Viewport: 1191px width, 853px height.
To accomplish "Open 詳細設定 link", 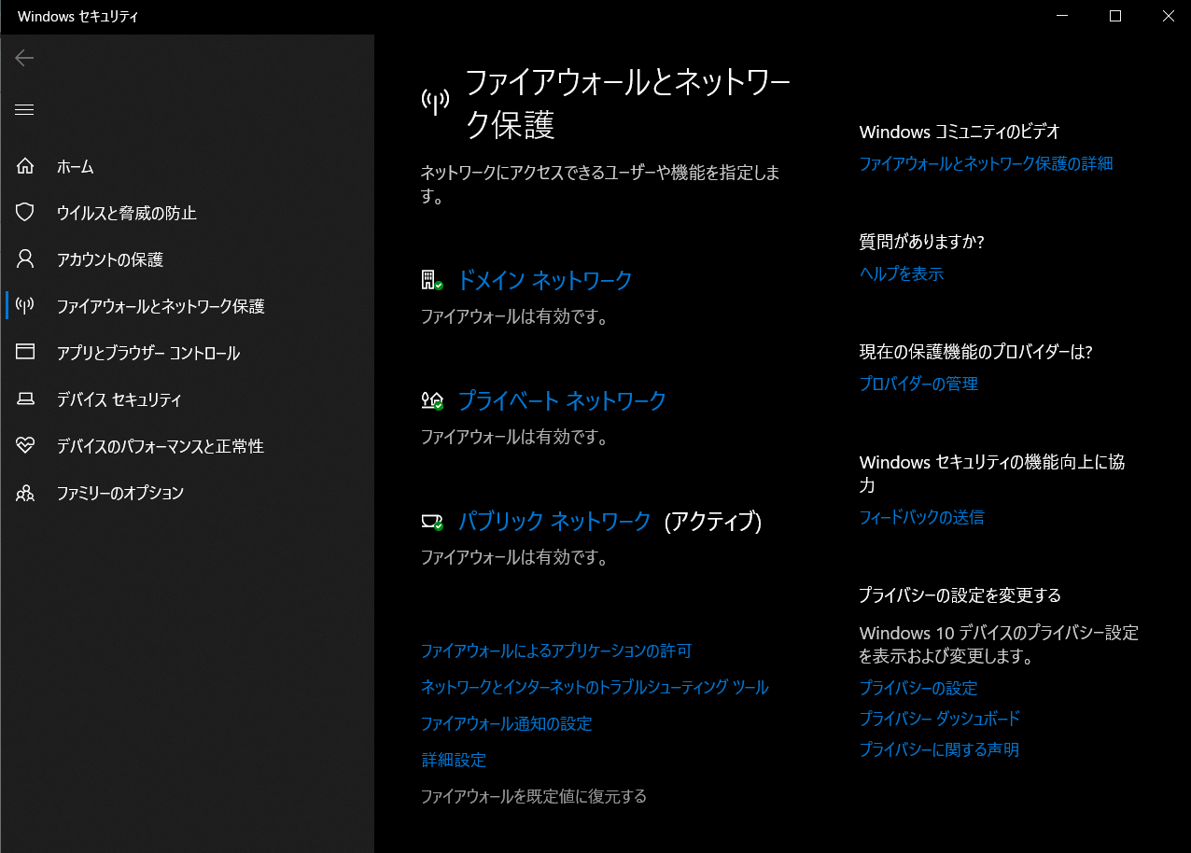I will pos(454,760).
